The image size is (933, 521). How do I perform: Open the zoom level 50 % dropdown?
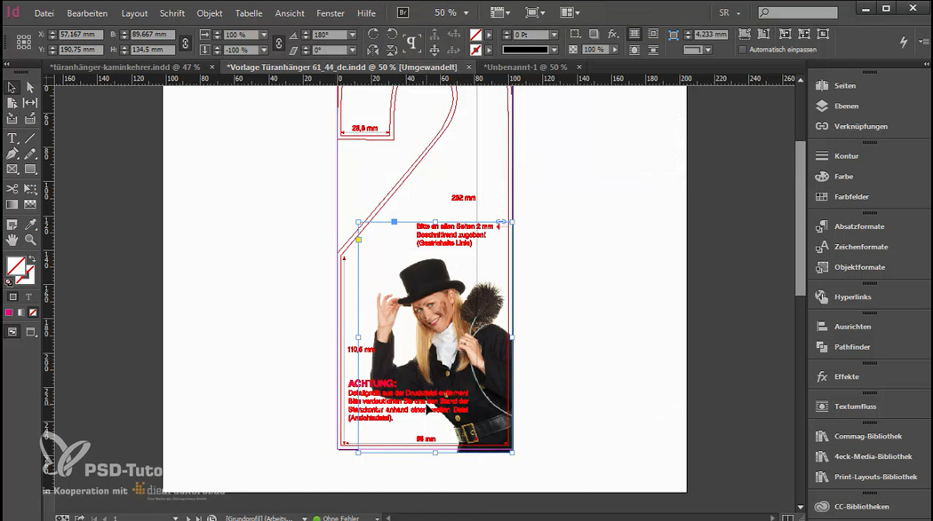tap(466, 13)
